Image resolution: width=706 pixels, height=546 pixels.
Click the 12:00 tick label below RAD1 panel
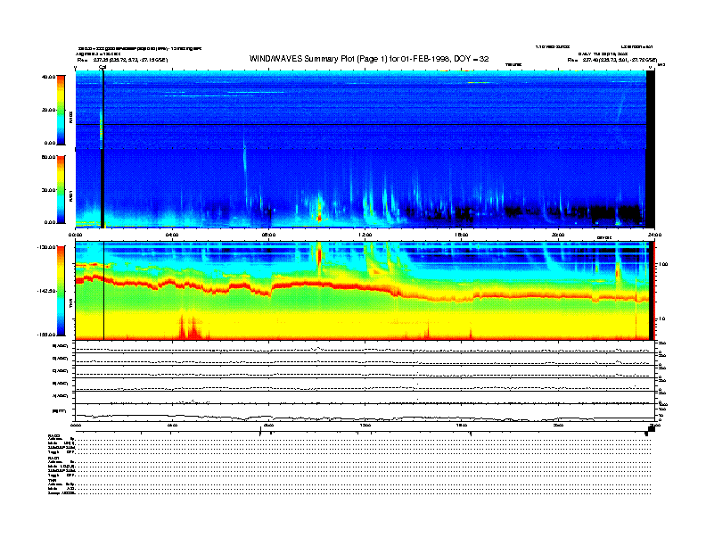365,235
